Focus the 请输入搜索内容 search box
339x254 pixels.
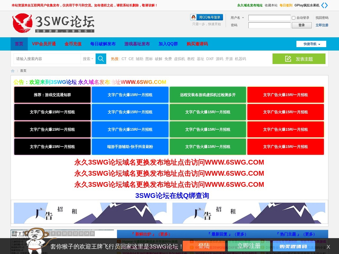coord(47,59)
